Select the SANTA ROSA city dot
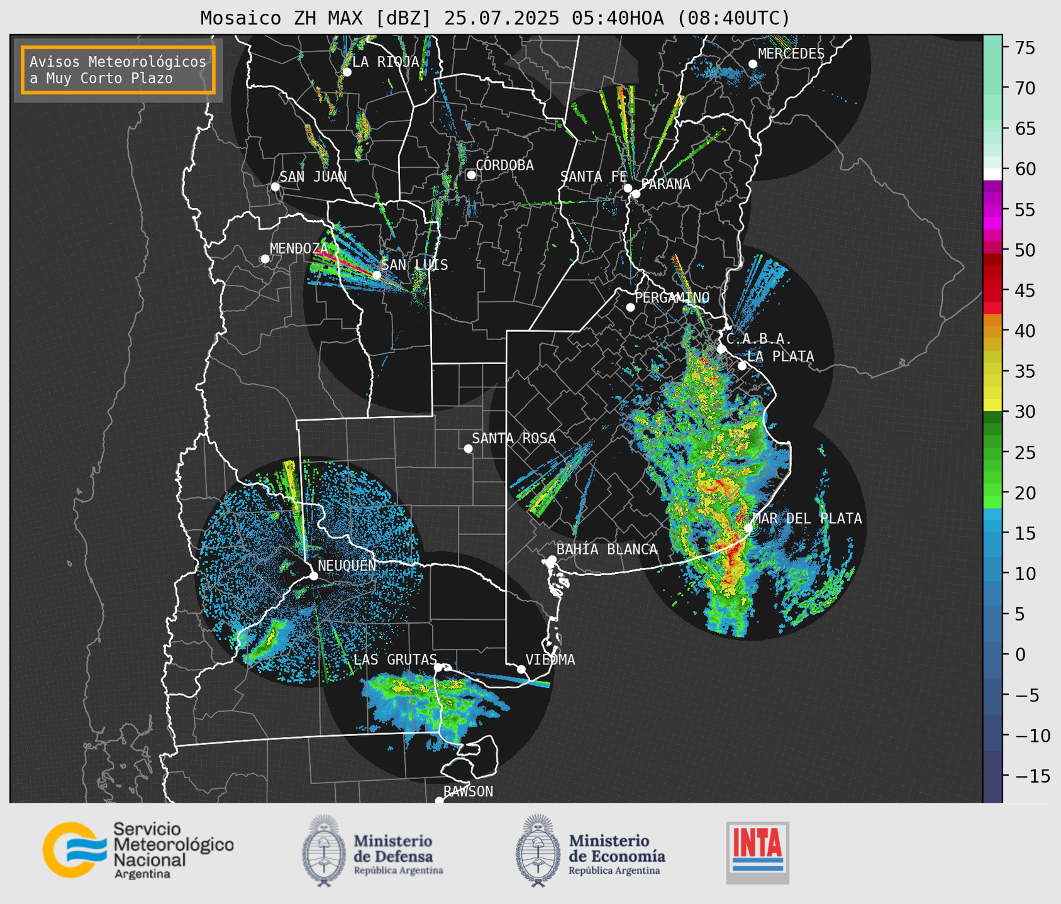This screenshot has width=1061, height=904. pyautogui.click(x=468, y=448)
